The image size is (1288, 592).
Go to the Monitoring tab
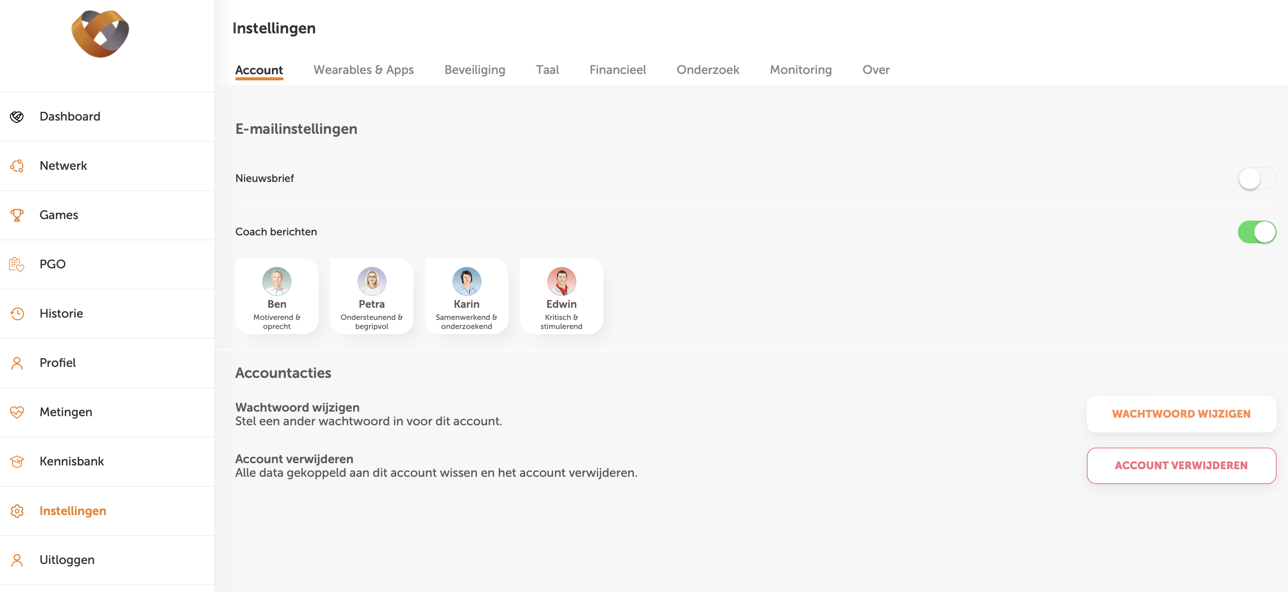800,70
